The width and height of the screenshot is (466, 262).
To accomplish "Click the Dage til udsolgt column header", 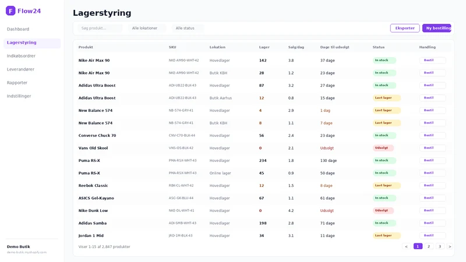I will point(334,47).
